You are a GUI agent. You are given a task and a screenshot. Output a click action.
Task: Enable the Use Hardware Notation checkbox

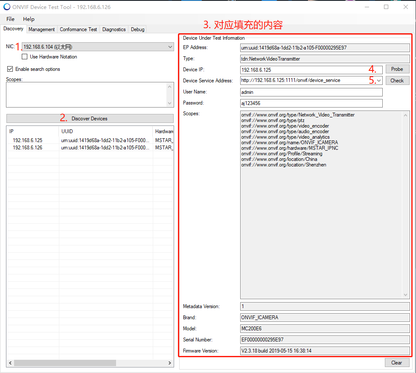25,57
